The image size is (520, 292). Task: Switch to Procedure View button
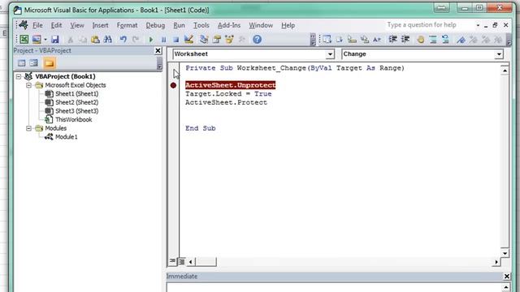click(172, 261)
